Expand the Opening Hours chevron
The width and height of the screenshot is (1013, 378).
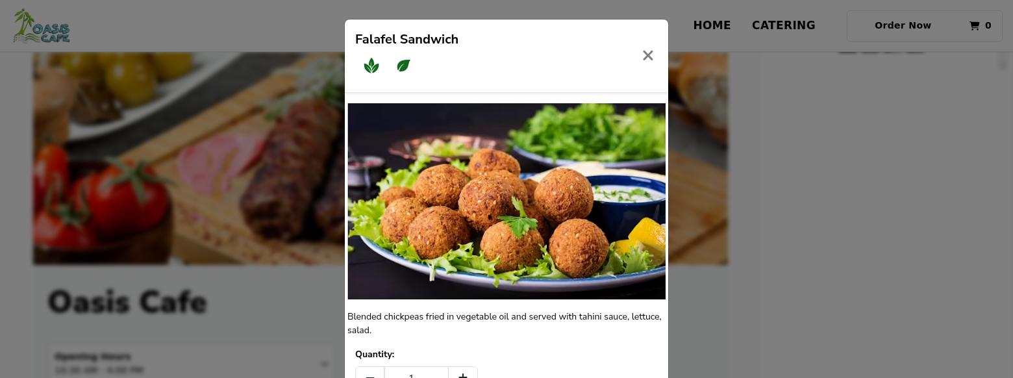coord(324,364)
